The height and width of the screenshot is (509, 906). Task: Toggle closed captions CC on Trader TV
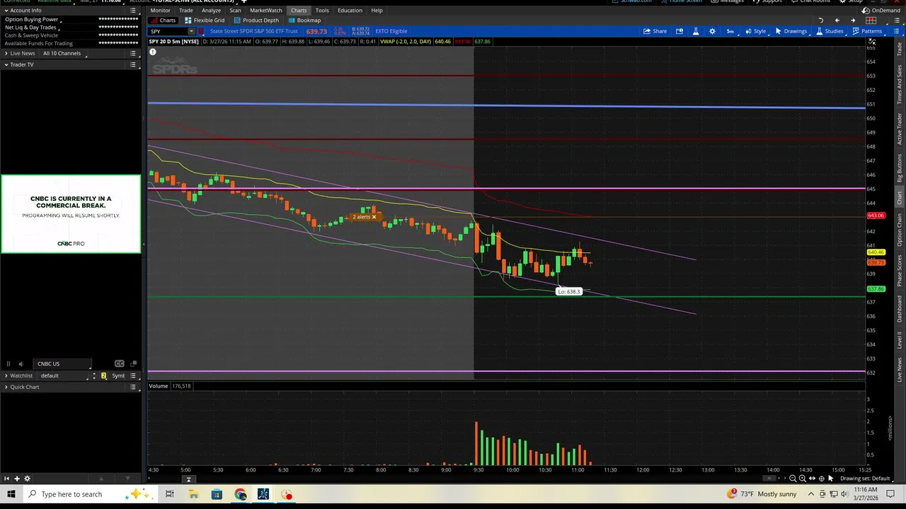tap(119, 363)
